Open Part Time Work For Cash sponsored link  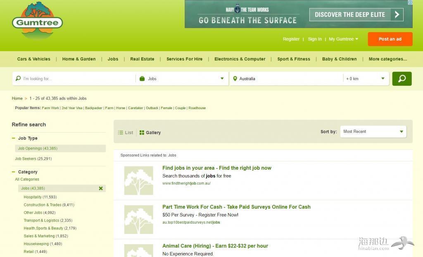[236, 207]
